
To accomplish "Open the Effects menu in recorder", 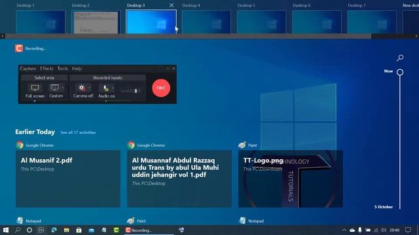I will click(46, 69).
